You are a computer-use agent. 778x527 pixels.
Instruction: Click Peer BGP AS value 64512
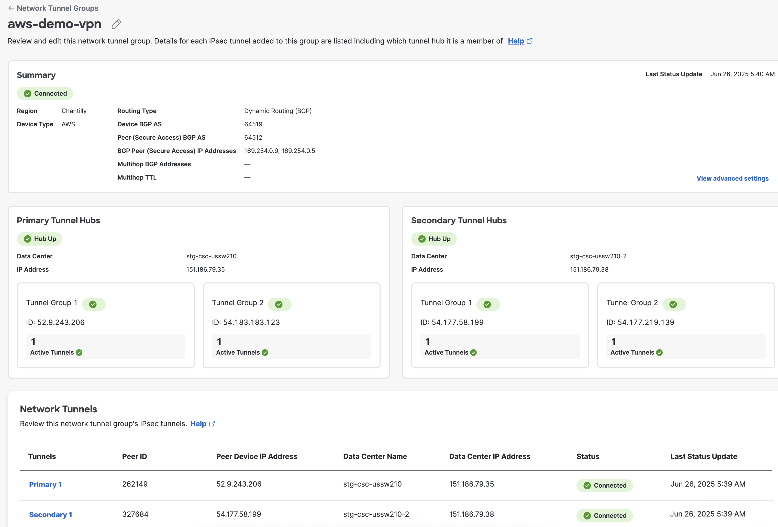[253, 138]
